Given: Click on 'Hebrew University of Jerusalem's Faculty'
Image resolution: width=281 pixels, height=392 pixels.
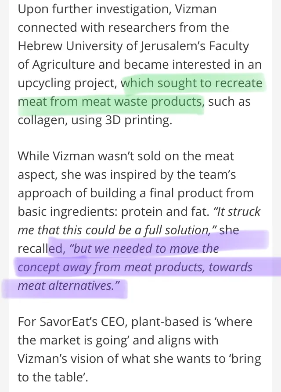Looking at the screenshot, I should click(x=133, y=46).
